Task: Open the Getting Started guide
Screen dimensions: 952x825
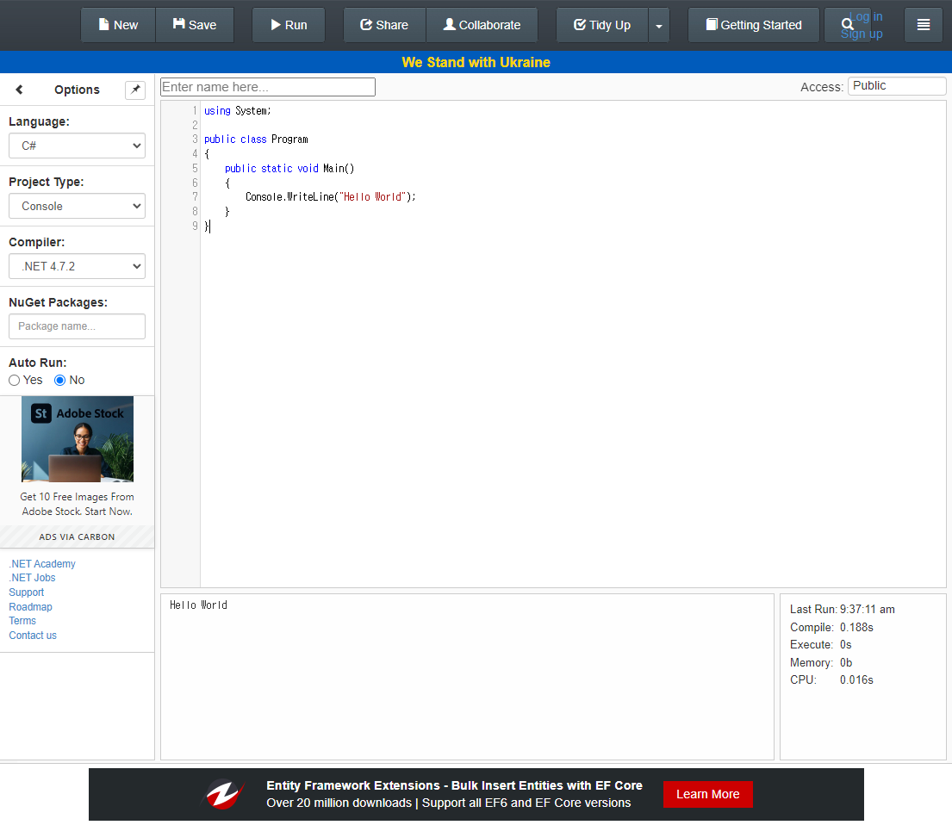Action: click(x=753, y=25)
